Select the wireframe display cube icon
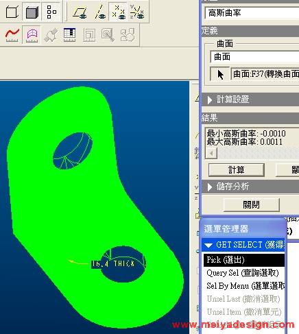299x334 pixels. pos(12,12)
